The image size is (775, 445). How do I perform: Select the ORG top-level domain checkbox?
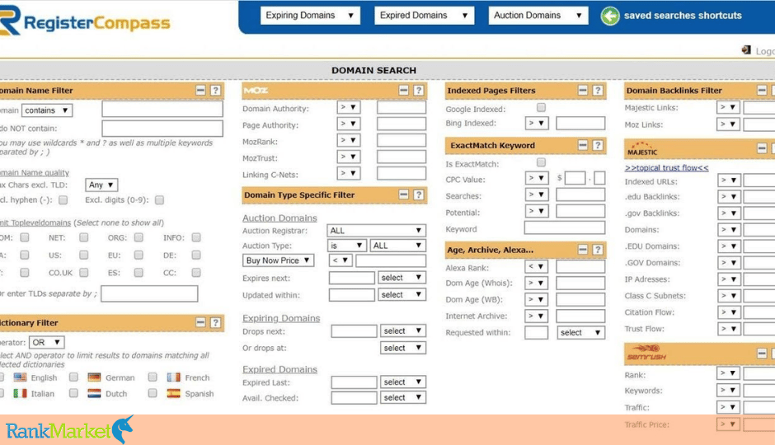point(139,237)
